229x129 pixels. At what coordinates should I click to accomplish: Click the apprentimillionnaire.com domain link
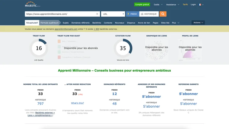click(x=66, y=29)
